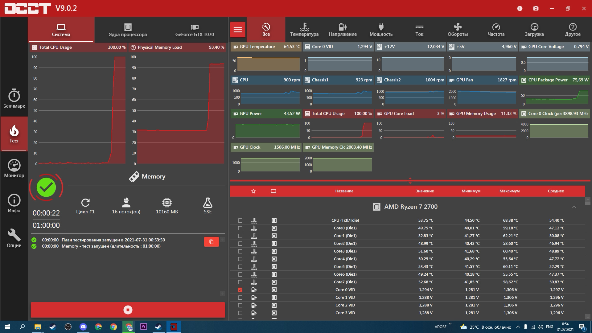
Task: Sort sensor table by Максимум column
Action: pyautogui.click(x=509, y=191)
